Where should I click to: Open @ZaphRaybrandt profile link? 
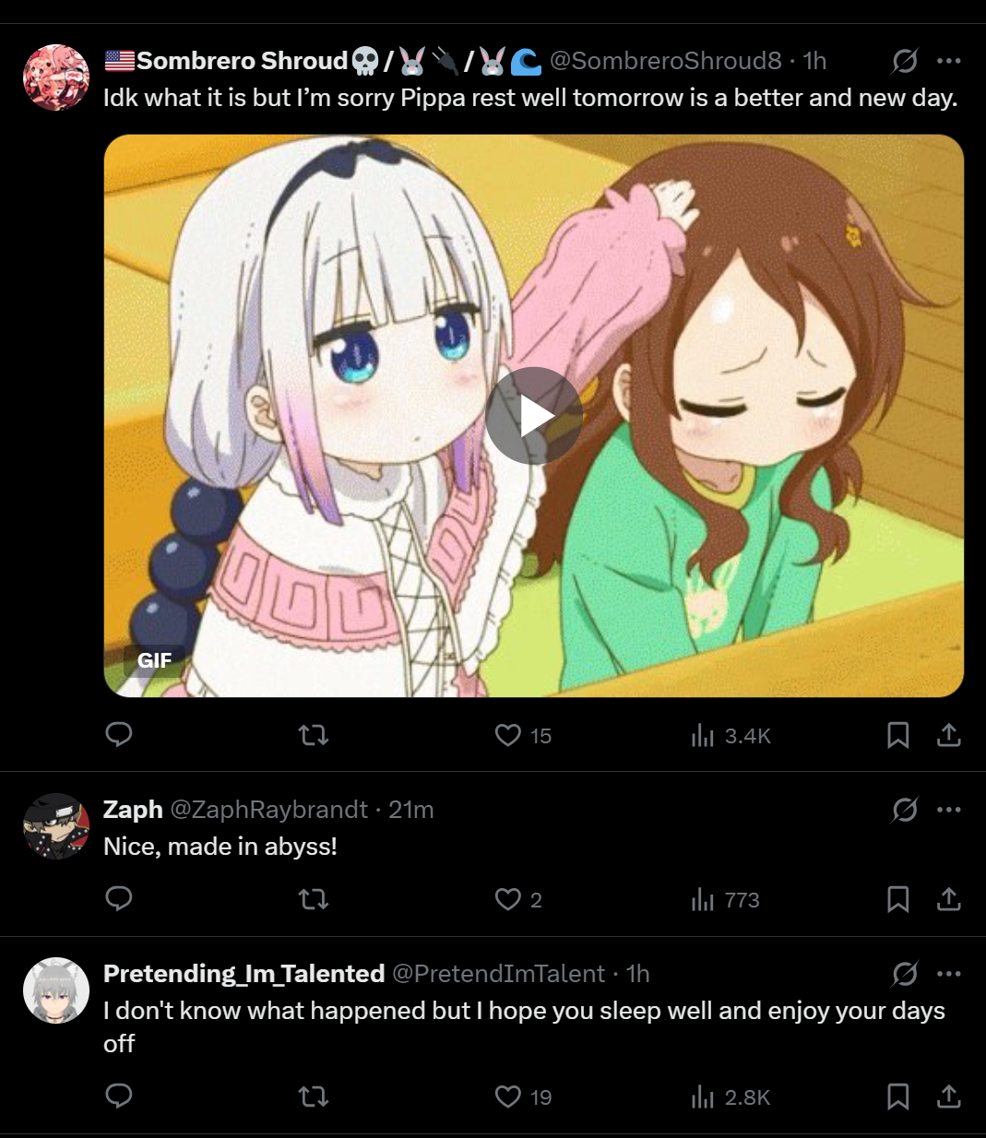click(268, 810)
